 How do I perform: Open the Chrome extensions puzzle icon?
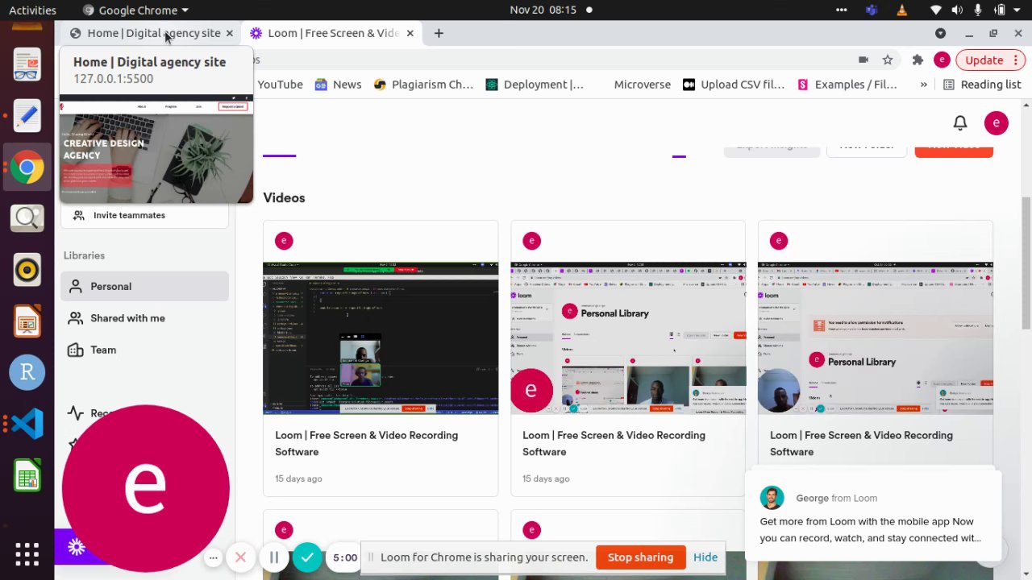[x=918, y=60]
